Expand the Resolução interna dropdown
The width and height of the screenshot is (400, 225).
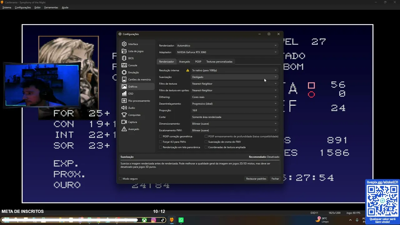point(234,70)
